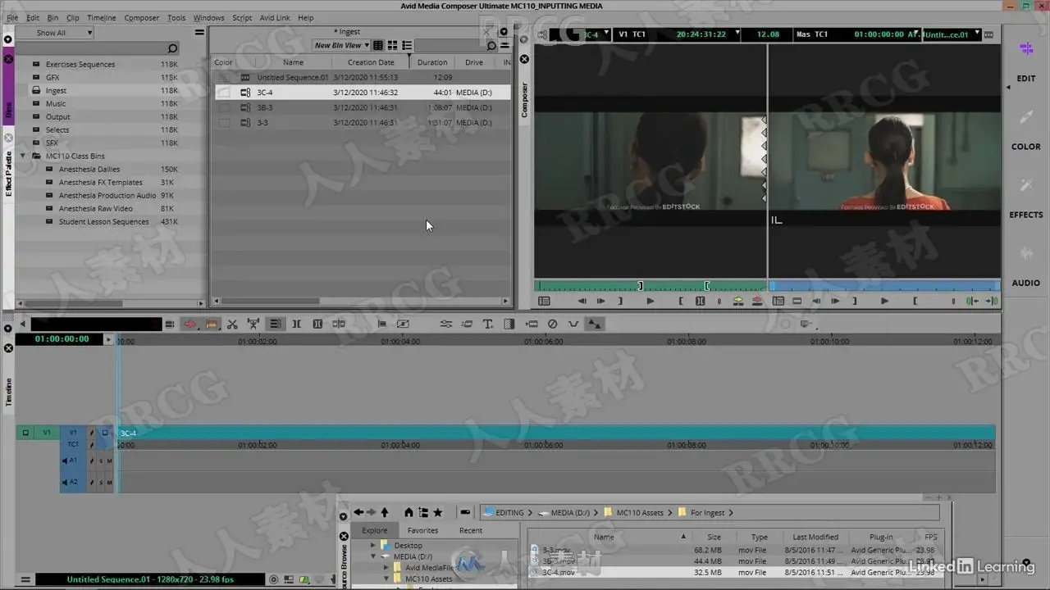Search the Ingest bin with magnifier icon

point(491,47)
